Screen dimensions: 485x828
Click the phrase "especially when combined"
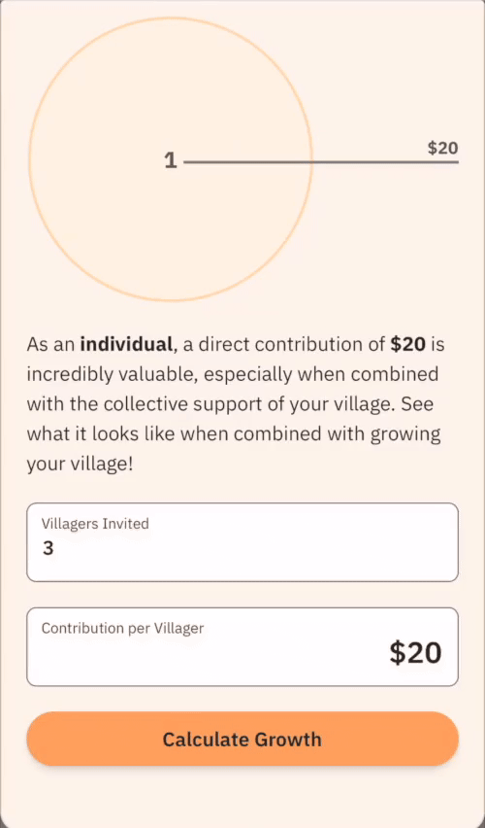coord(321,375)
